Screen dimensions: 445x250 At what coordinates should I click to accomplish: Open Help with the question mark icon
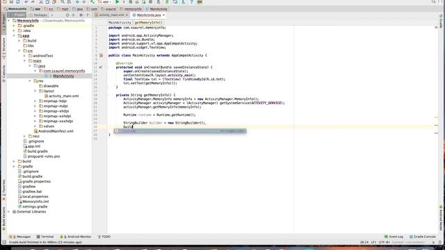point(192,2)
